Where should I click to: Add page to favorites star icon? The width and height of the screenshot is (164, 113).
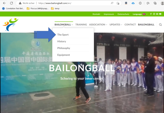[118, 3]
